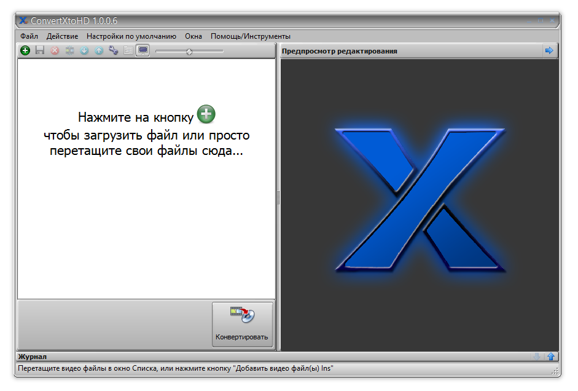Click the window resize grip in status bar
578x391 pixels.
click(555, 371)
